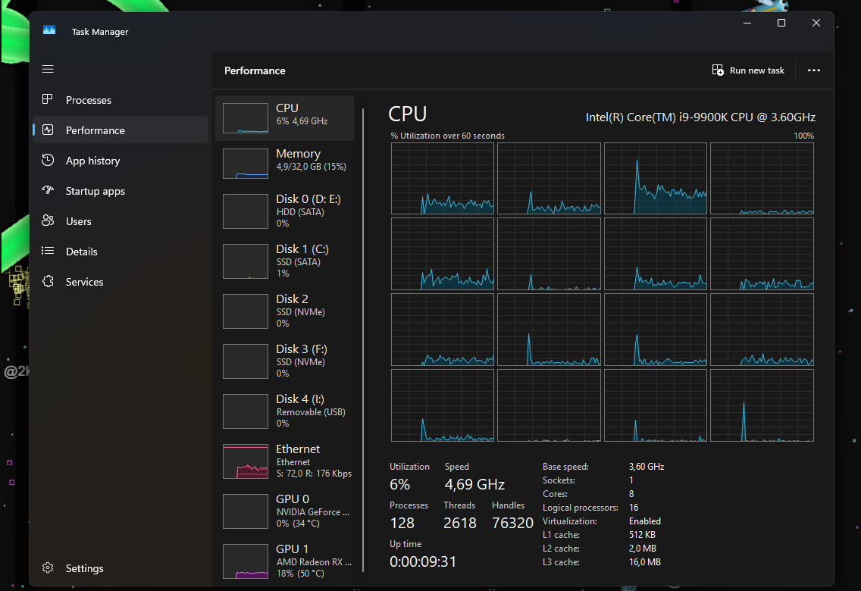
Task: Select Disk 4 (I:) graph thumbnail
Action: pyautogui.click(x=246, y=411)
